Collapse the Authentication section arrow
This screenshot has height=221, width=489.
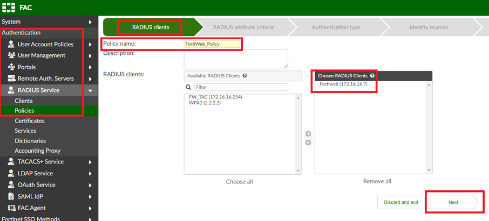point(90,33)
